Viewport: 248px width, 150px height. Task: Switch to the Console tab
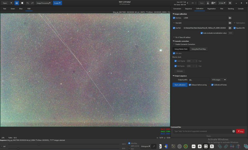pyautogui.click(x=241, y=9)
